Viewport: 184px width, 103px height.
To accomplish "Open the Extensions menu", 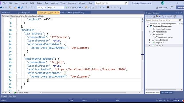I will tap(72, 3).
